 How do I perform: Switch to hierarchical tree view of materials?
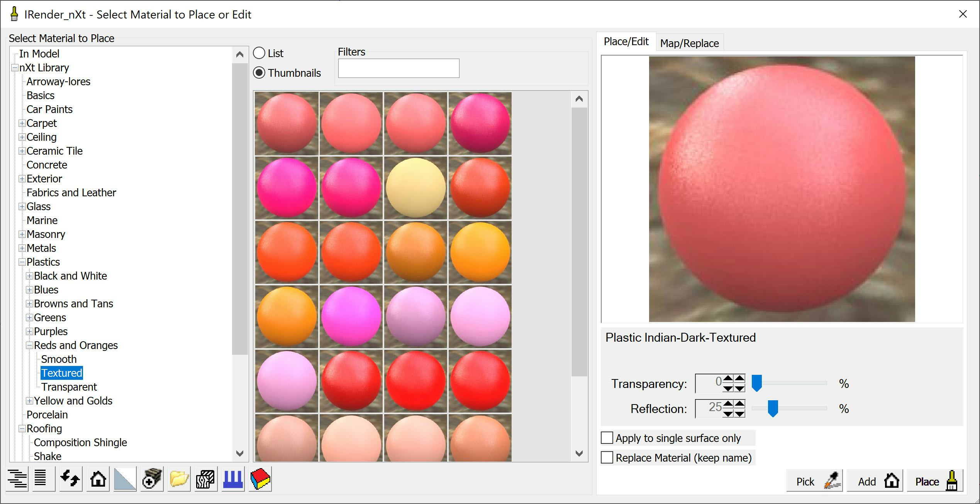click(x=17, y=479)
